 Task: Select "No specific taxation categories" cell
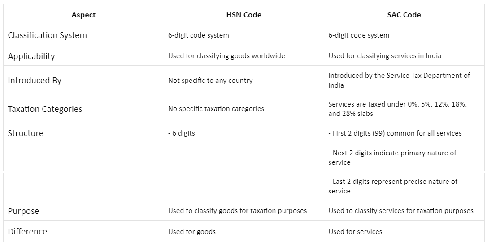click(216, 108)
